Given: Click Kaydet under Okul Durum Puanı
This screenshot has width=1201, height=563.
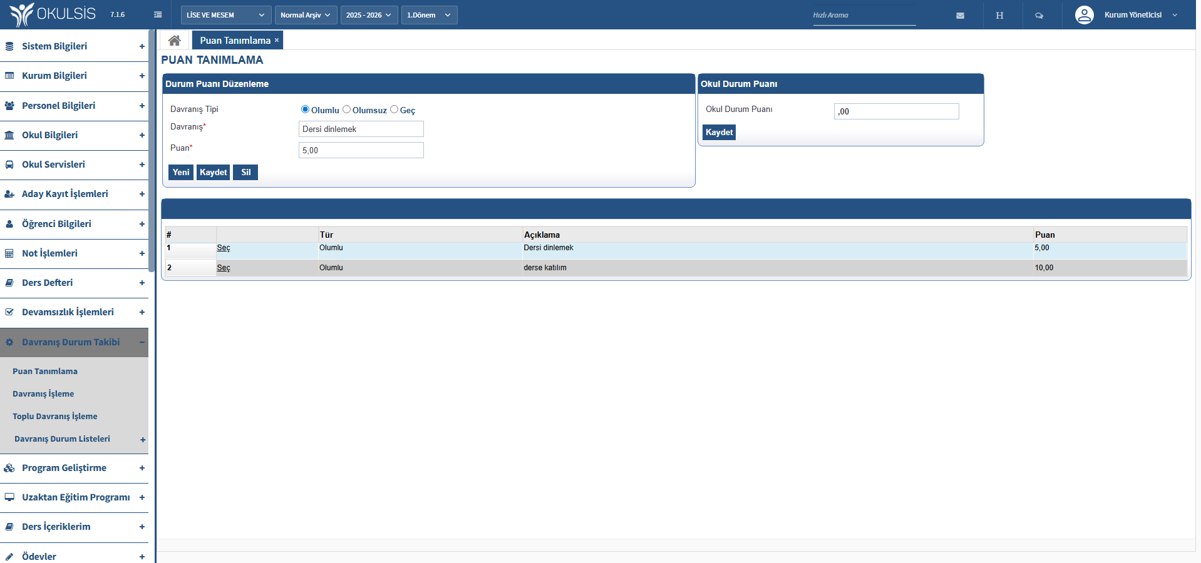Looking at the screenshot, I should click(x=719, y=133).
